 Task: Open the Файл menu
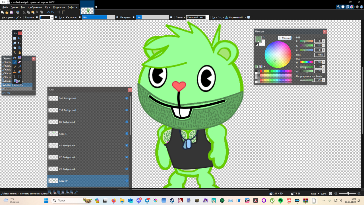point(5,7)
